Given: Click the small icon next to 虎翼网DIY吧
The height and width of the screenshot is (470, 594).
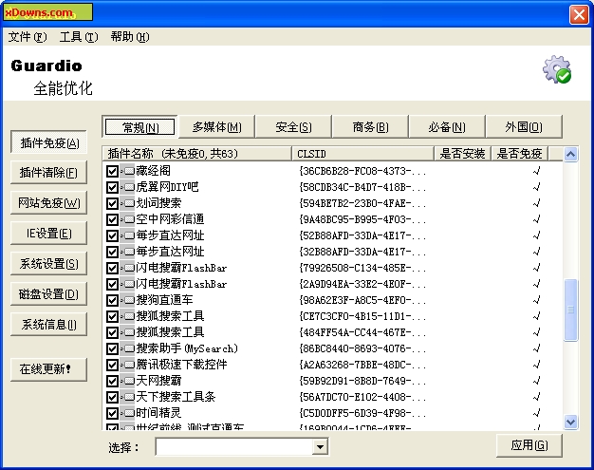Looking at the screenshot, I should pos(129,187).
